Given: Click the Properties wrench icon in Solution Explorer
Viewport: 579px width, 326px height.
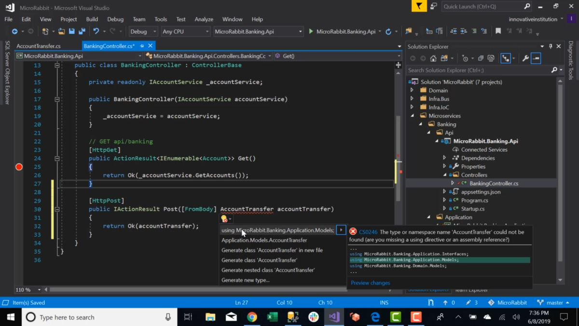Looking at the screenshot, I should [x=525, y=58].
